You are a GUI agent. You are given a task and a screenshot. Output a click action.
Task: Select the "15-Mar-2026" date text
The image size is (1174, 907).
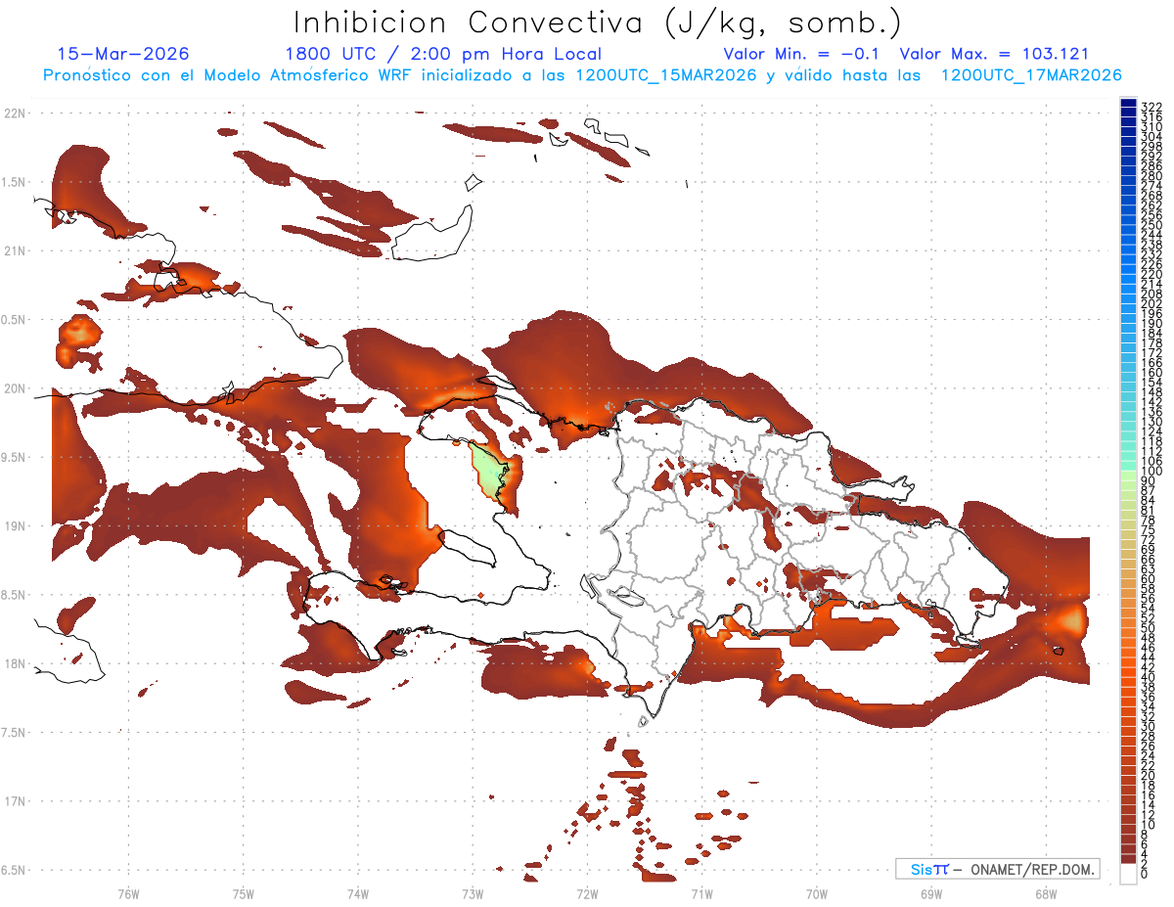[123, 54]
